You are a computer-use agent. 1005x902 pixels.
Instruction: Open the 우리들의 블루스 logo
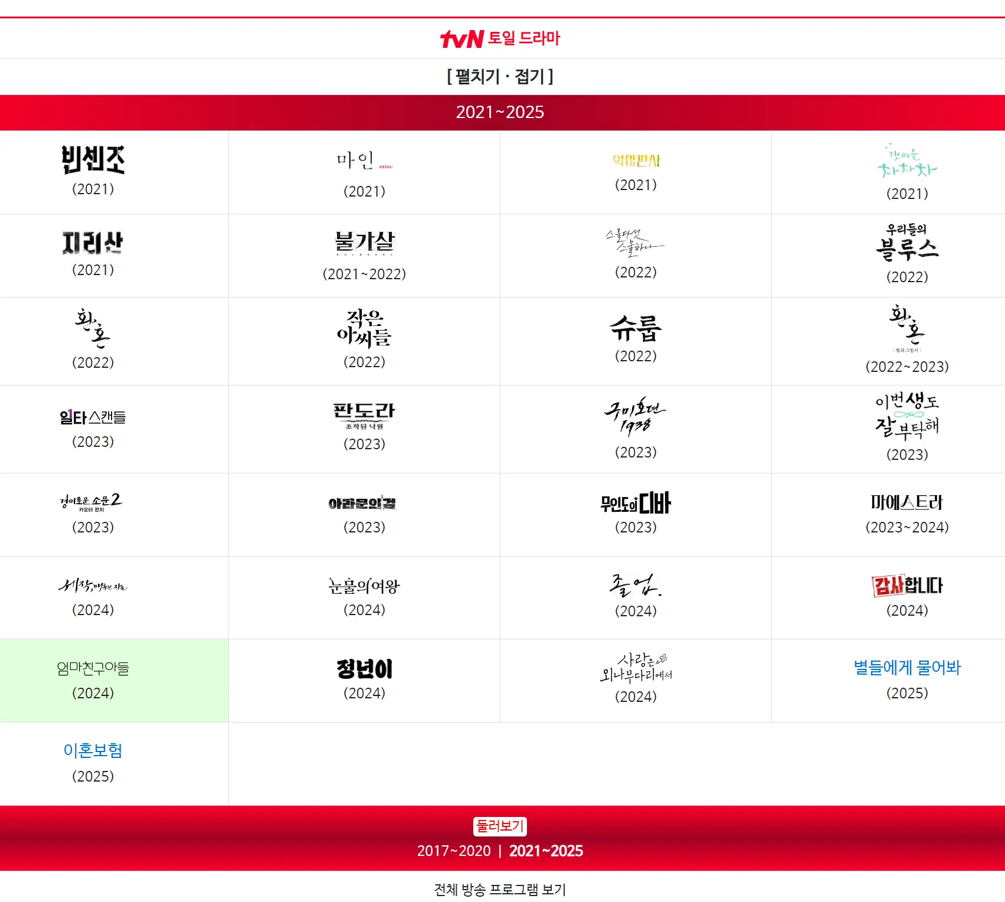pos(907,243)
